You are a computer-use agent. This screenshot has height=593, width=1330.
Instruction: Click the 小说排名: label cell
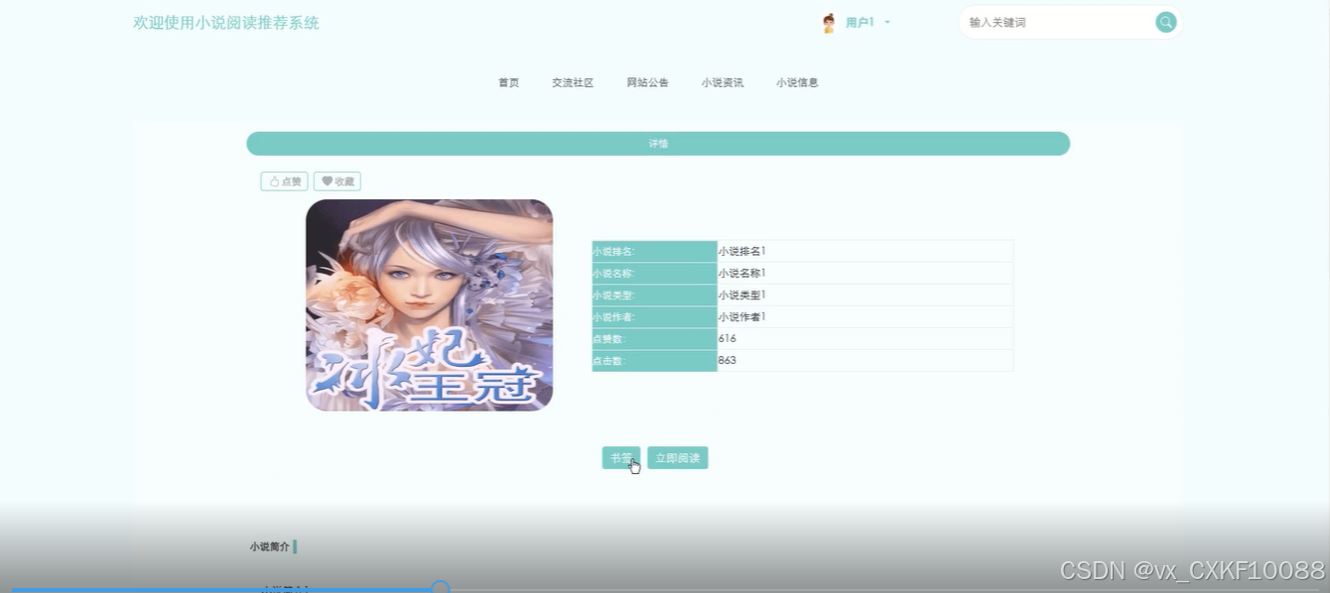pos(654,252)
